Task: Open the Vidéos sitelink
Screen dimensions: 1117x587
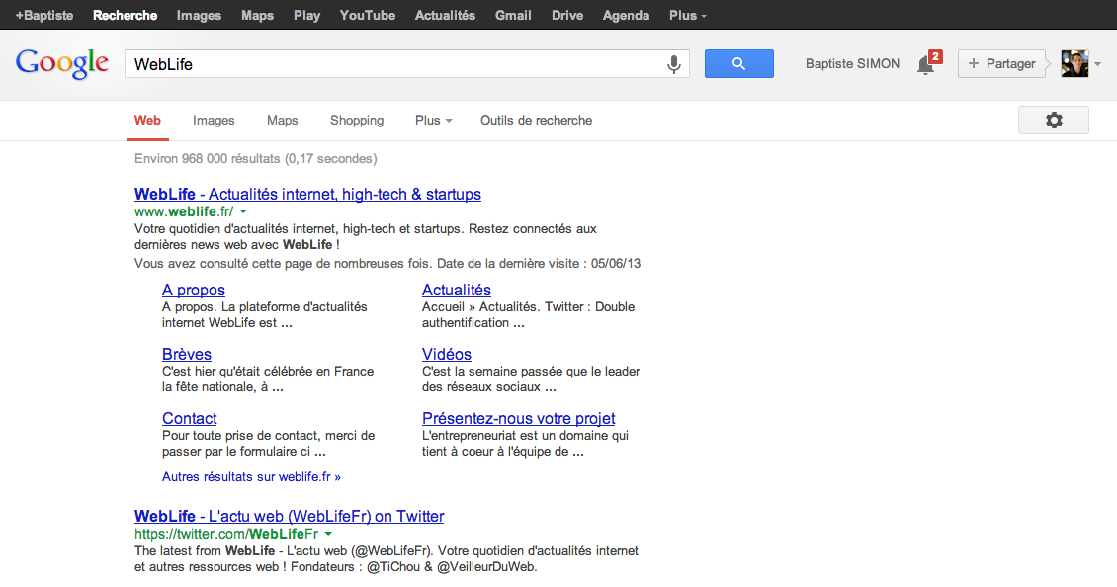Action: point(447,354)
